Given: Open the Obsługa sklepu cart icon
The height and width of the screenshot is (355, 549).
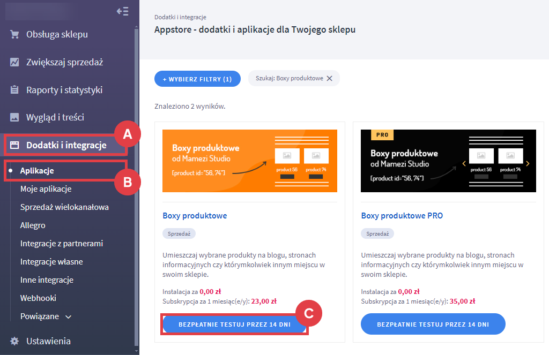Looking at the screenshot, I should point(13,34).
